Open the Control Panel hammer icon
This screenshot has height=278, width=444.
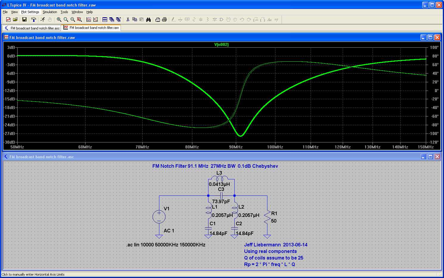[34, 20]
